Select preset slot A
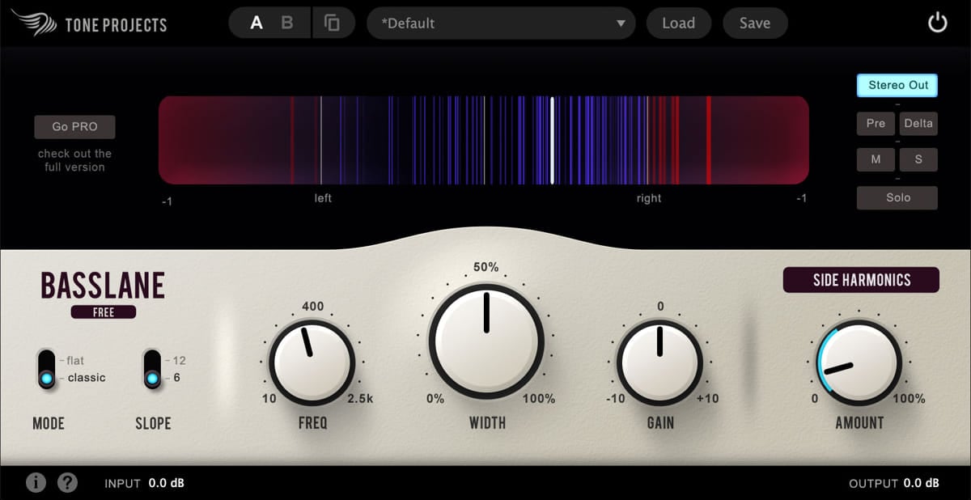The image size is (971, 500). [257, 23]
